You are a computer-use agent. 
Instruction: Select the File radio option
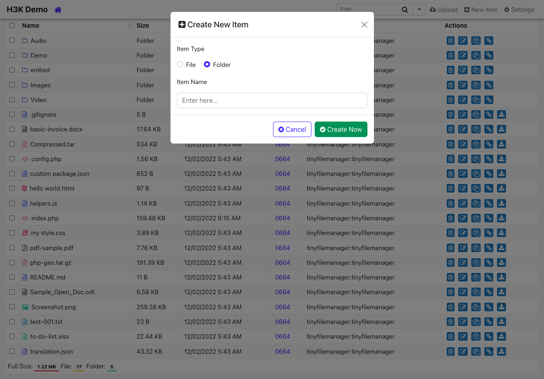click(180, 64)
